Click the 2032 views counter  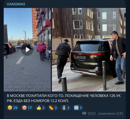[92, 113]
